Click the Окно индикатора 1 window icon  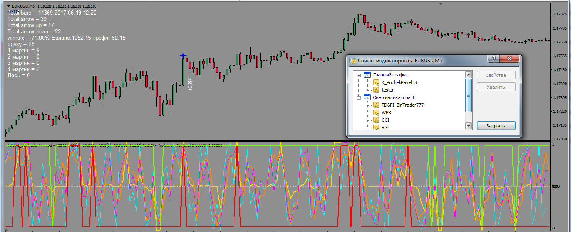[367, 97]
